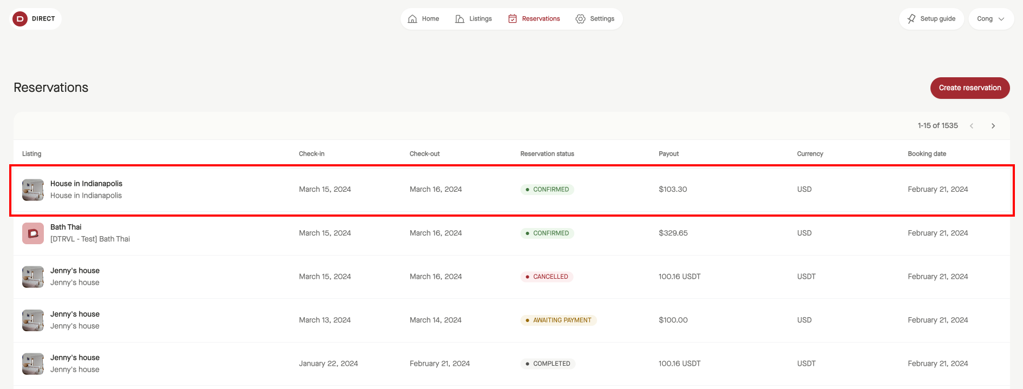Click the Home house icon
This screenshot has height=389, width=1023.
[412, 19]
